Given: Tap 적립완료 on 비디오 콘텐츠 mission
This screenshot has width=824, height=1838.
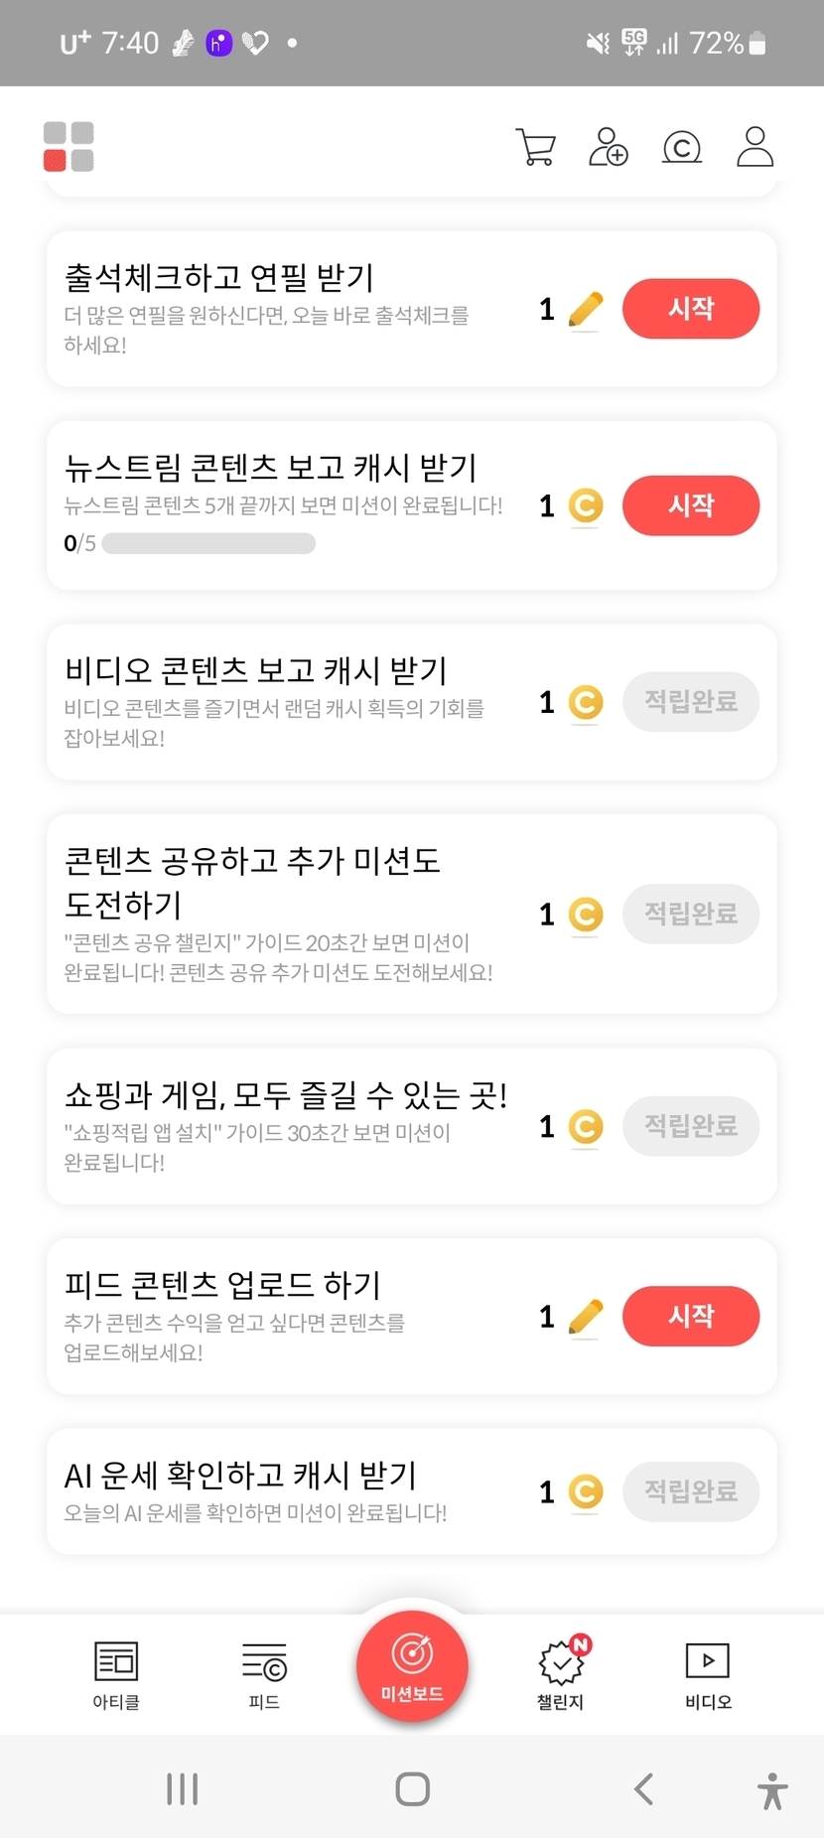Looking at the screenshot, I should (691, 702).
